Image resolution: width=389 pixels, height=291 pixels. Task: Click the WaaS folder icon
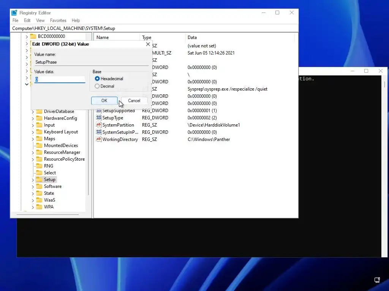[39, 200]
